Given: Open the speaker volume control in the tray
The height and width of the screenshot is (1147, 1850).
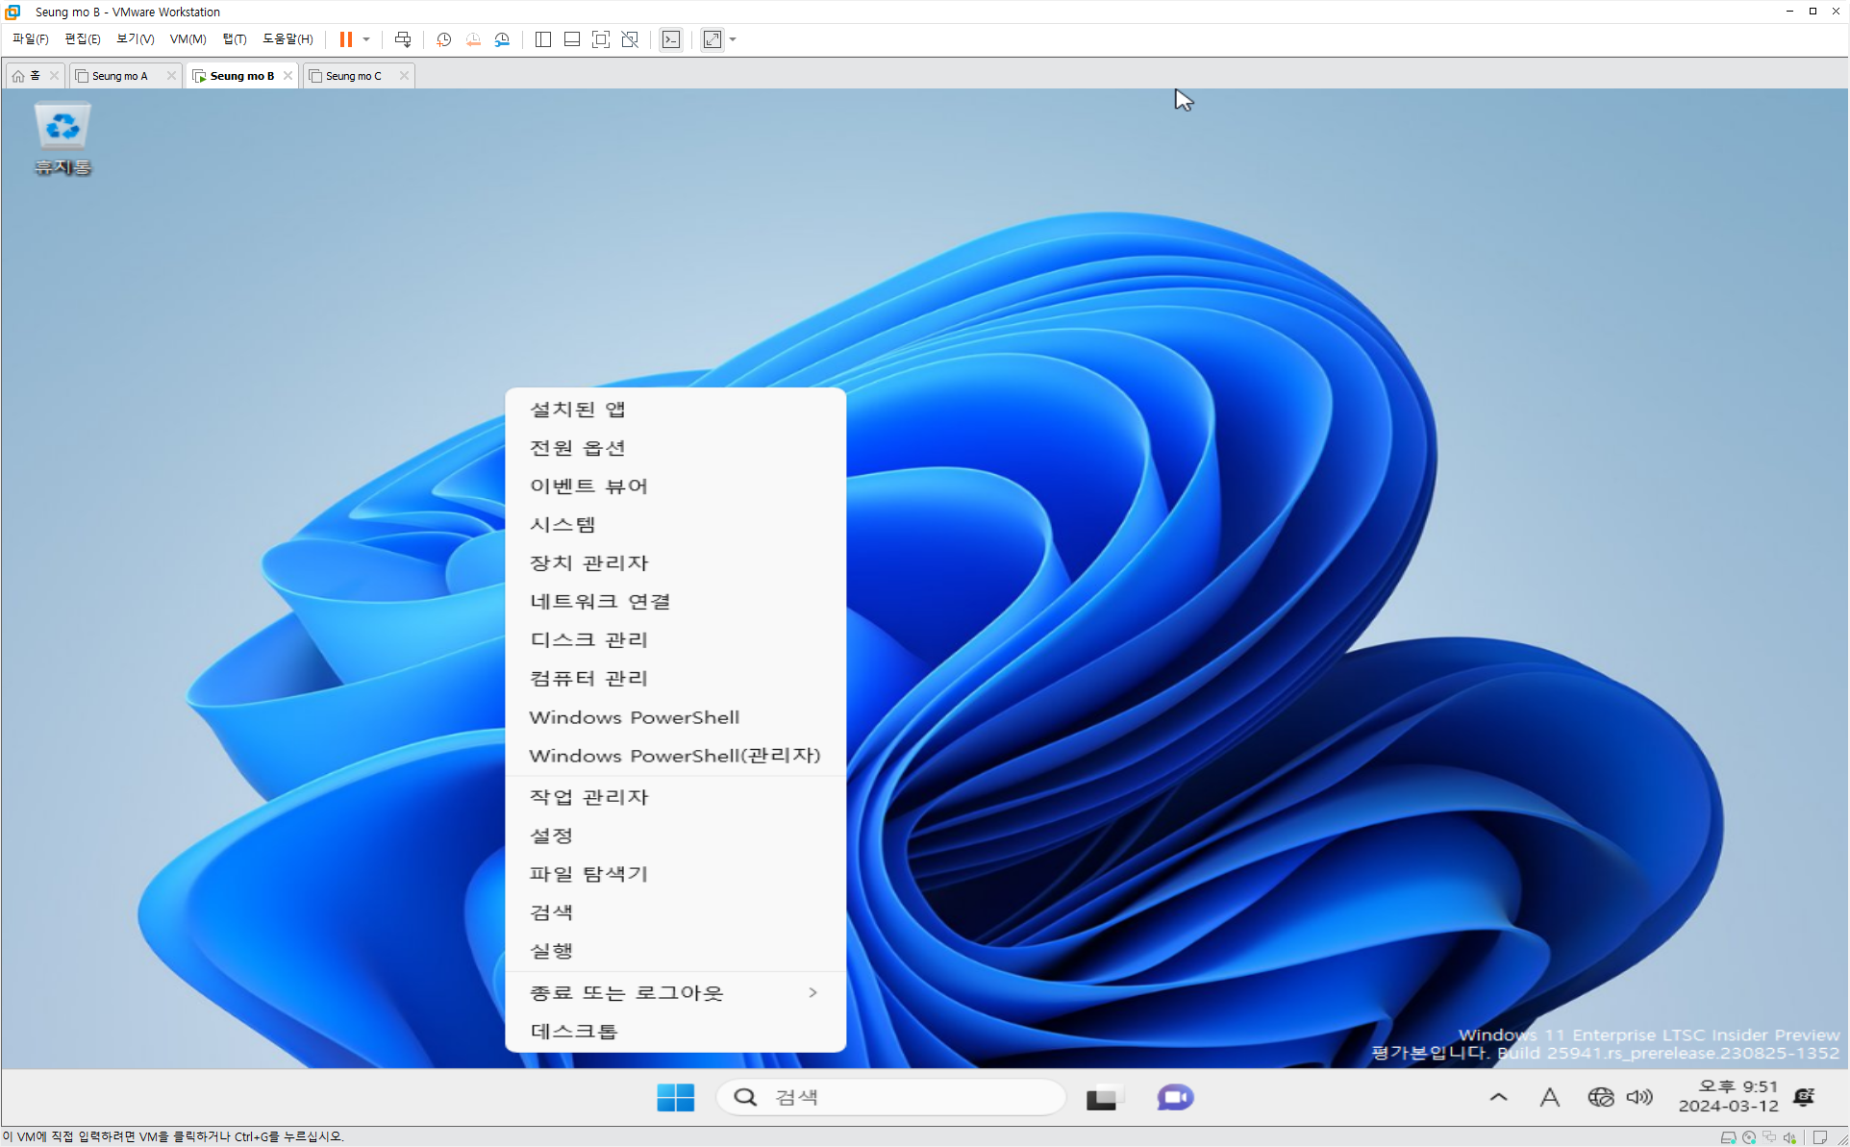Looking at the screenshot, I should tap(1639, 1097).
